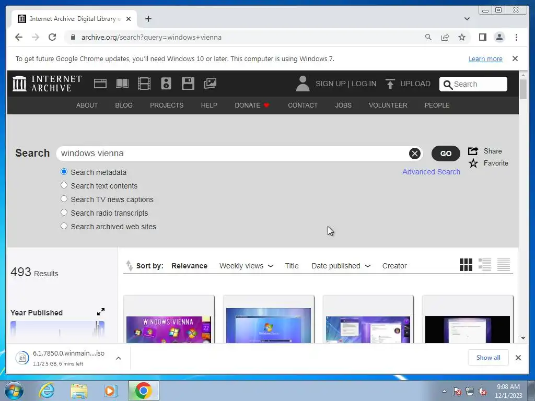Image resolution: width=535 pixels, height=401 pixels.
Task: Open the Video film strip icon
Action: coord(144,84)
